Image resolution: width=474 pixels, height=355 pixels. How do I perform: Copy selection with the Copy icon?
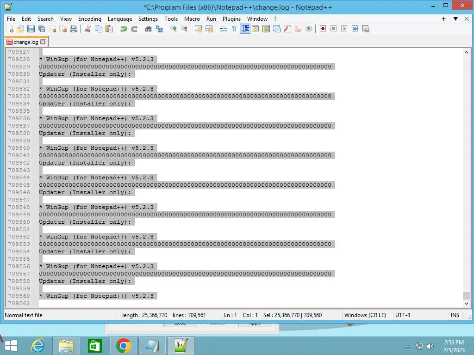tap(99, 29)
